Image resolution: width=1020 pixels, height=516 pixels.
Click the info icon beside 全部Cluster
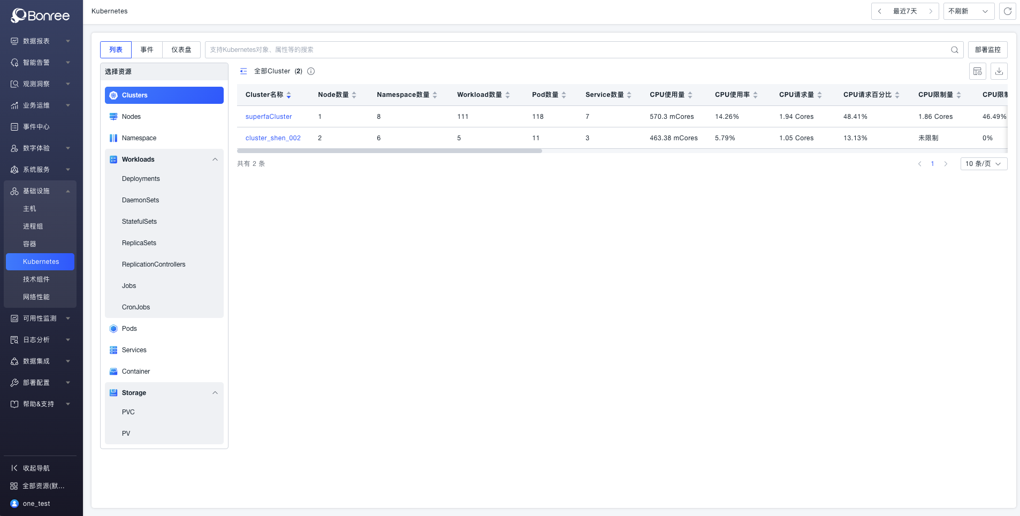coord(311,71)
